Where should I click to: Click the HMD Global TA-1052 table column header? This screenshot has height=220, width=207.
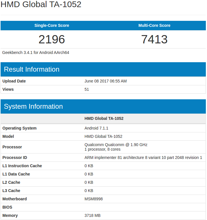[x=104, y=118]
